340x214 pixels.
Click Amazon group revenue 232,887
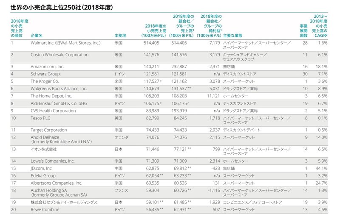179,67
